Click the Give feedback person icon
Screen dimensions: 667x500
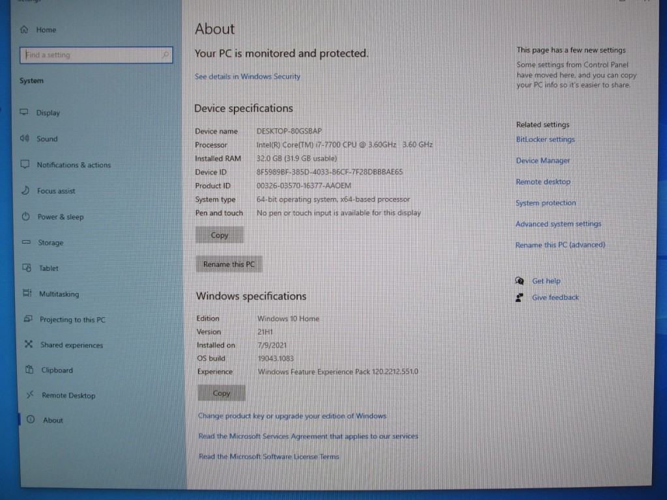pyautogui.click(x=519, y=297)
